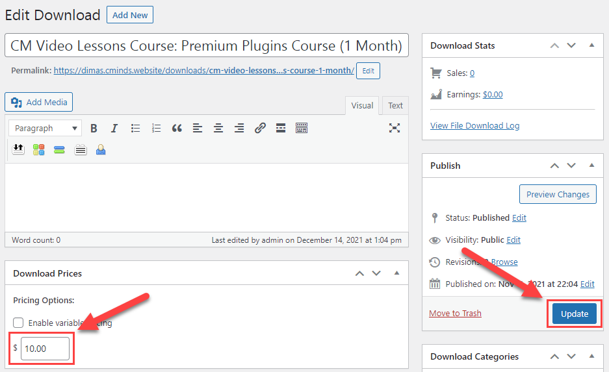Click the green and blue bars icon
This screenshot has width=609, height=372.
tap(59, 150)
